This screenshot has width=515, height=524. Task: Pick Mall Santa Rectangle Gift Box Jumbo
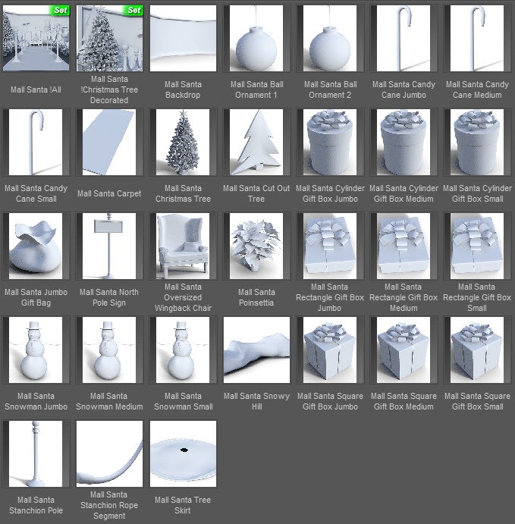pyautogui.click(x=330, y=246)
